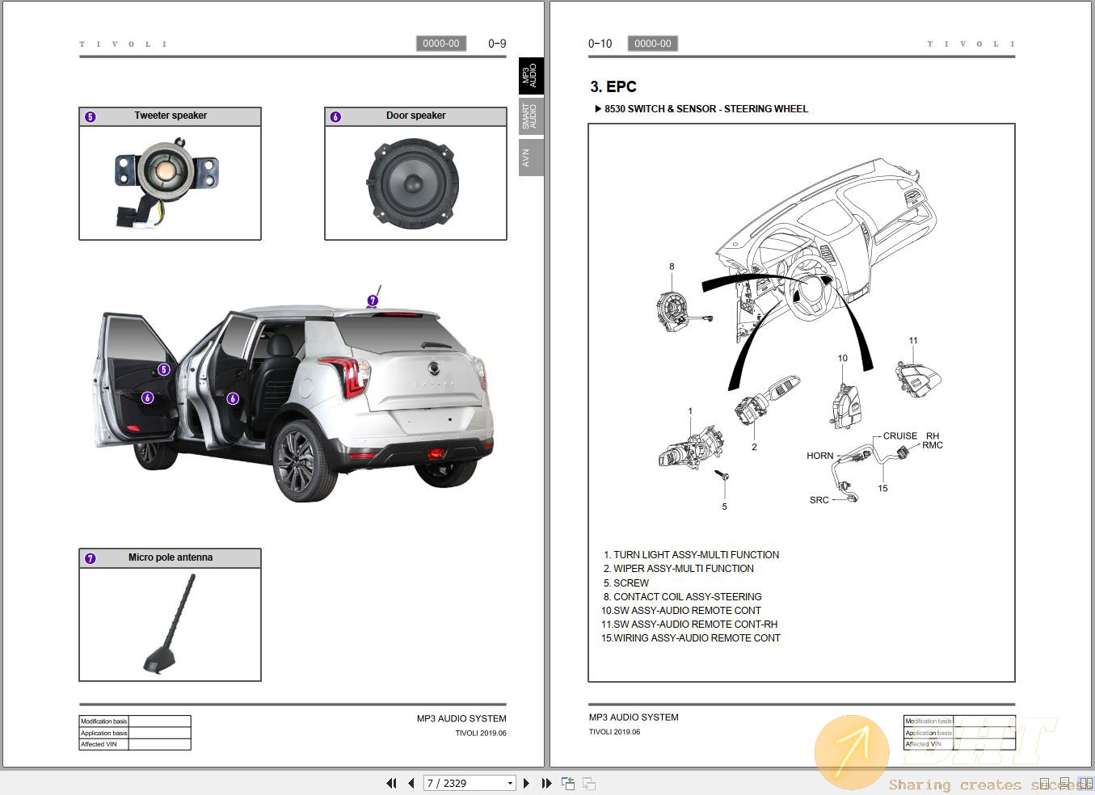Click the CRUISE connector label in diagram
1095x795 pixels.
click(x=900, y=436)
